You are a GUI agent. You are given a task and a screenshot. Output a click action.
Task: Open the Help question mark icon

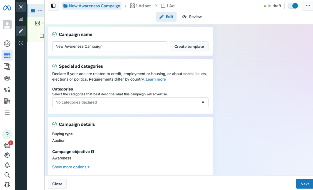pyautogui.click(x=7, y=134)
